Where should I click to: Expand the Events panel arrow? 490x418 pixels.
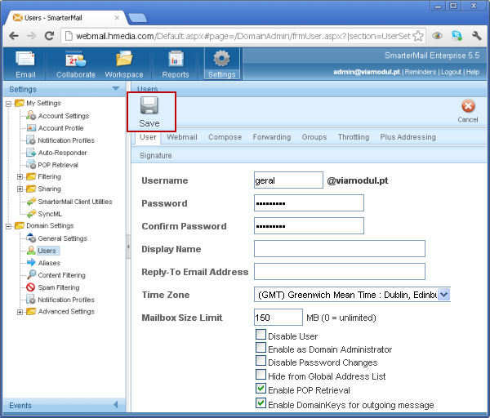pos(116,405)
